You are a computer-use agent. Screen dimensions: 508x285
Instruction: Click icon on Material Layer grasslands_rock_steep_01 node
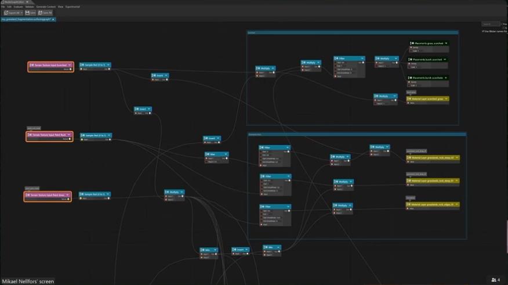pos(409,181)
